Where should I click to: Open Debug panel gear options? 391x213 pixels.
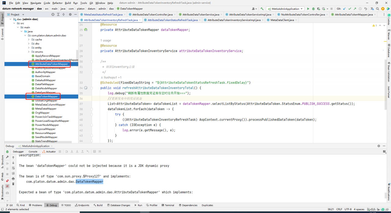click(379, 146)
